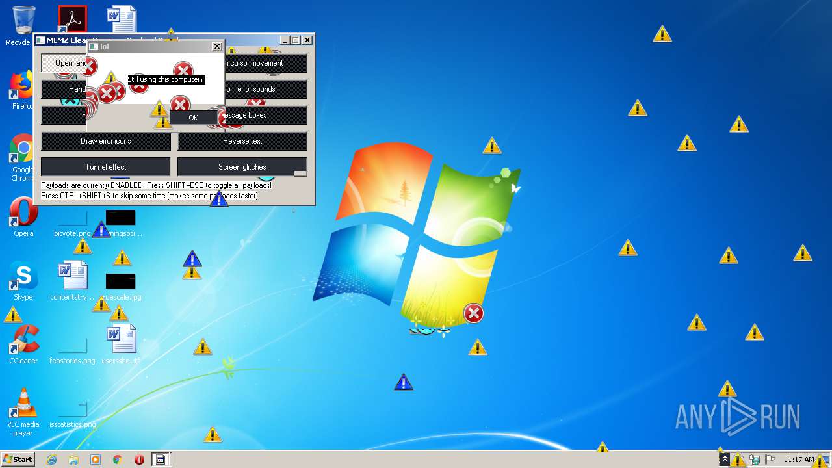Launch the Skype desktop shortcut
The height and width of the screenshot is (468, 832).
[x=23, y=281]
